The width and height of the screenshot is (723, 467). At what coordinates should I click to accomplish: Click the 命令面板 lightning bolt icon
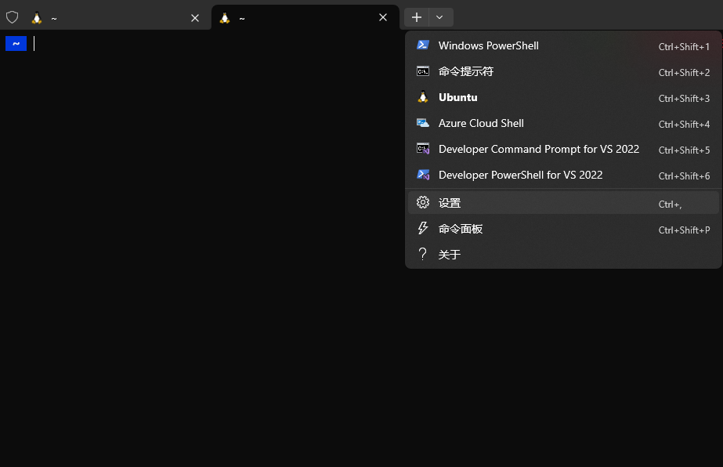click(423, 229)
